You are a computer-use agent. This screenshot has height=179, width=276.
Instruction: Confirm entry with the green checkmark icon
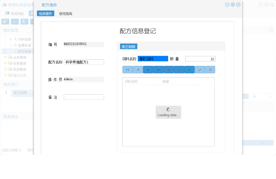[200, 69]
